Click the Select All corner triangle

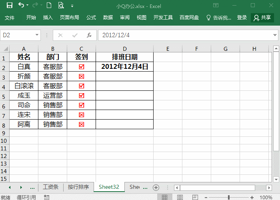(6, 49)
